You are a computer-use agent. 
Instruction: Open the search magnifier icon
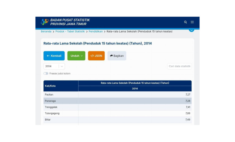(x=185, y=22)
